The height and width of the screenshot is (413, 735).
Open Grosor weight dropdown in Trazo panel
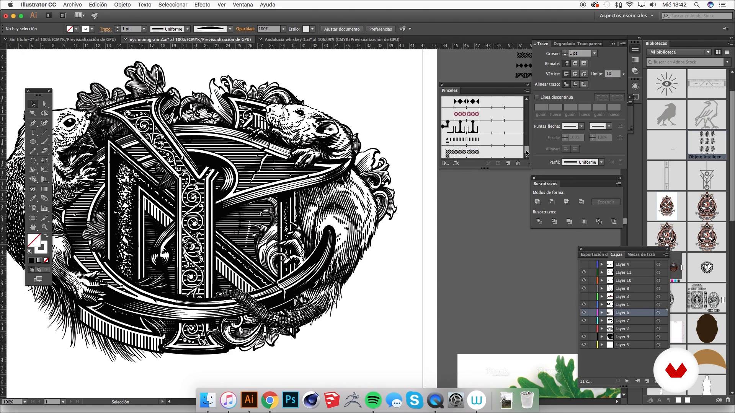pyautogui.click(x=594, y=54)
